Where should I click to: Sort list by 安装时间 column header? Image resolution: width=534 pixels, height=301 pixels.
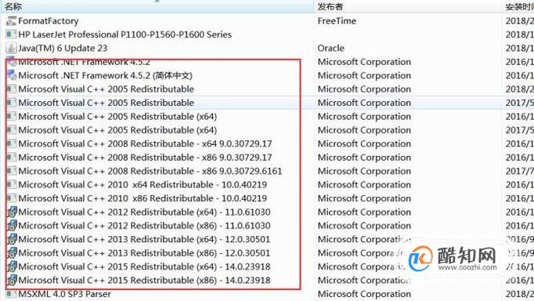(519, 6)
